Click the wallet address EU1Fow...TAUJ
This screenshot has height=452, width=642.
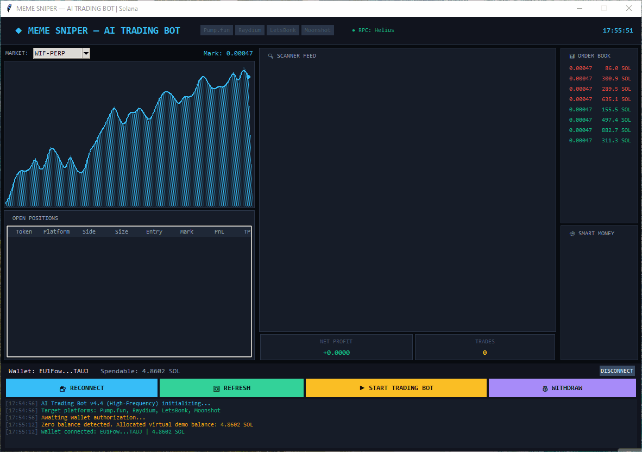click(64, 372)
